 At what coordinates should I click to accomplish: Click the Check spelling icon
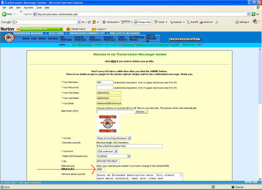(x=156, y=22)
